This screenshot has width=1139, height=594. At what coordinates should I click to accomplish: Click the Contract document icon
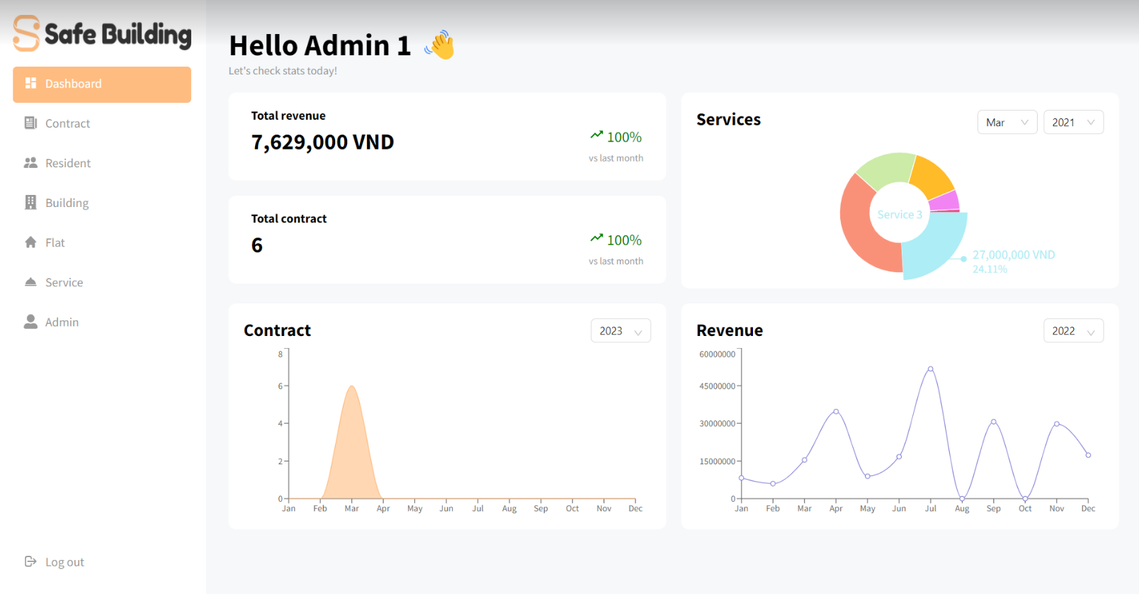[x=30, y=123]
